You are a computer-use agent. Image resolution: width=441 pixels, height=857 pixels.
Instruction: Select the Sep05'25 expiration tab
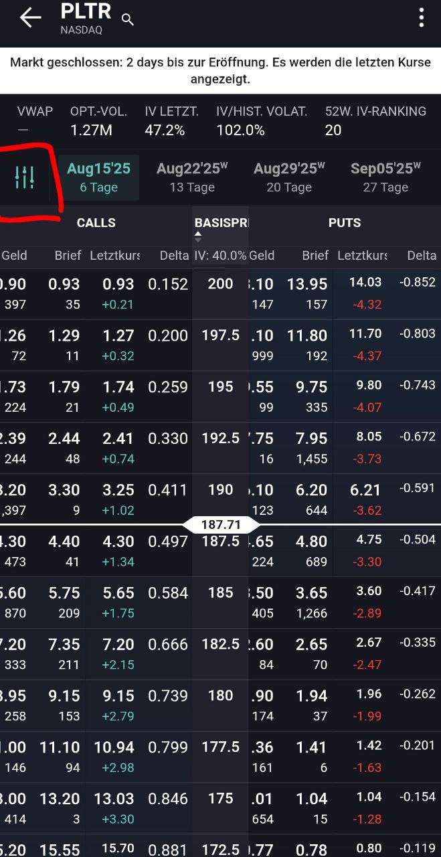[385, 177]
